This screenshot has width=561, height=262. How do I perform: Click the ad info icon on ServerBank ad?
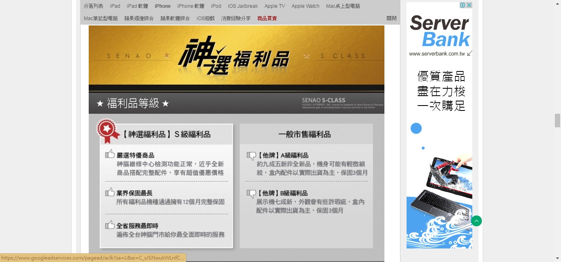point(462,5)
